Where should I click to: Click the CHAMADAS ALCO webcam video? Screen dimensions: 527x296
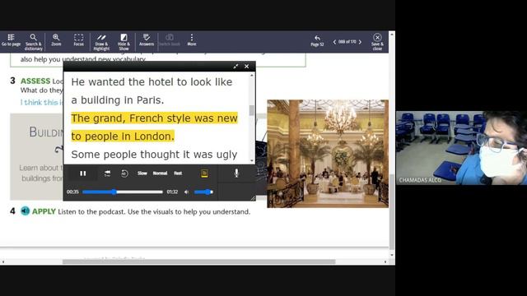tap(461, 148)
